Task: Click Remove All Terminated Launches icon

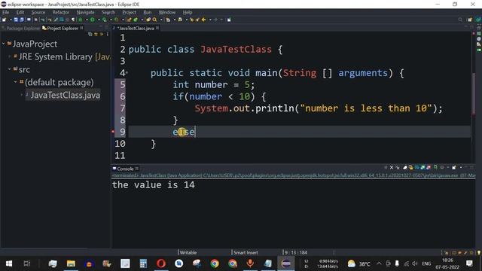Action: (x=398, y=167)
